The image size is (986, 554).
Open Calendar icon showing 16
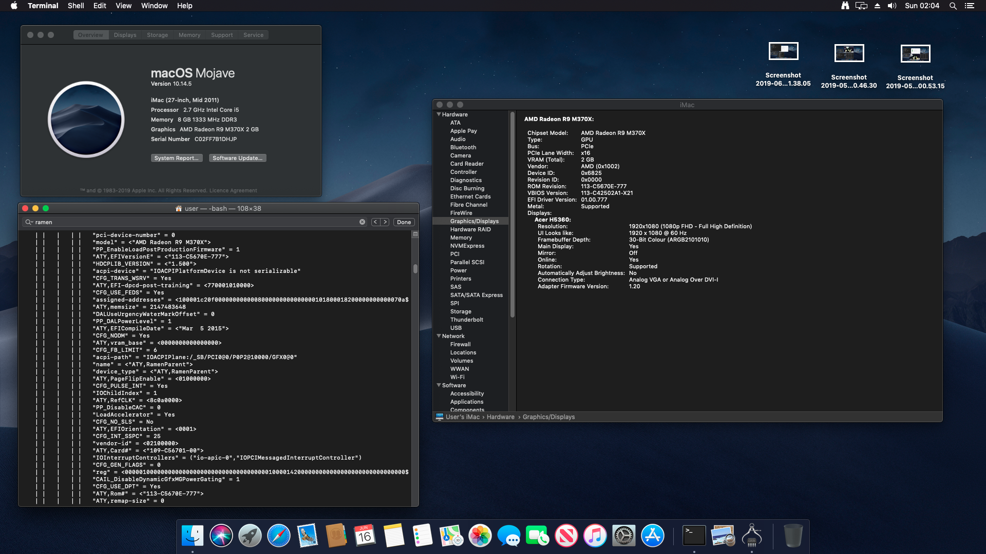(x=365, y=536)
